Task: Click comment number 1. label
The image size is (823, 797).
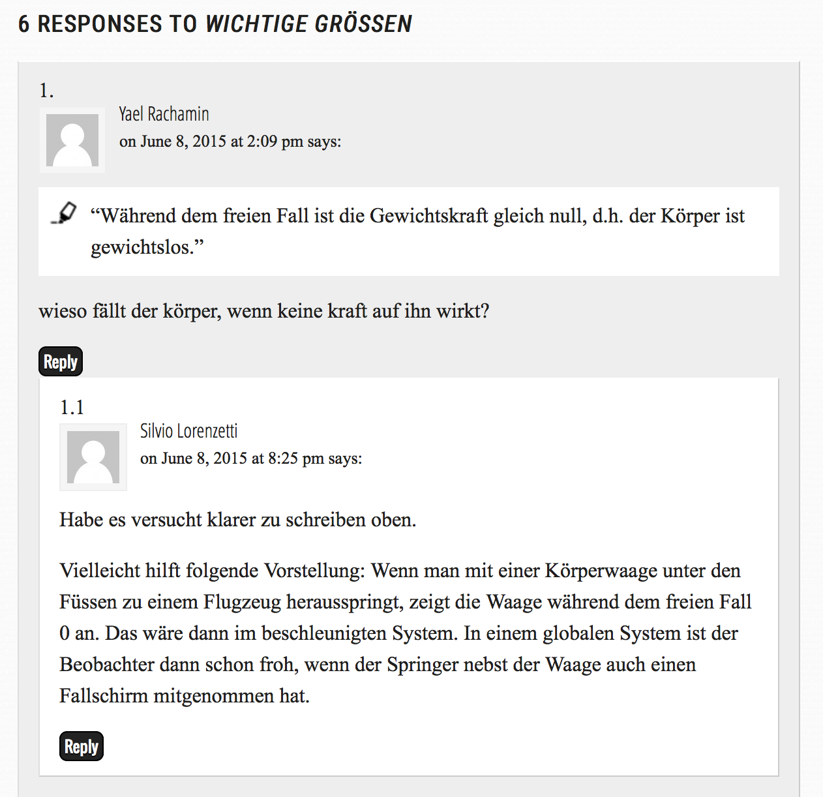Action: (46, 91)
